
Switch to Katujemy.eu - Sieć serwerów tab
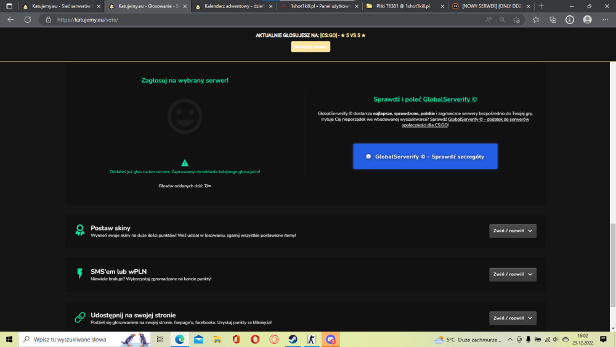61,6
